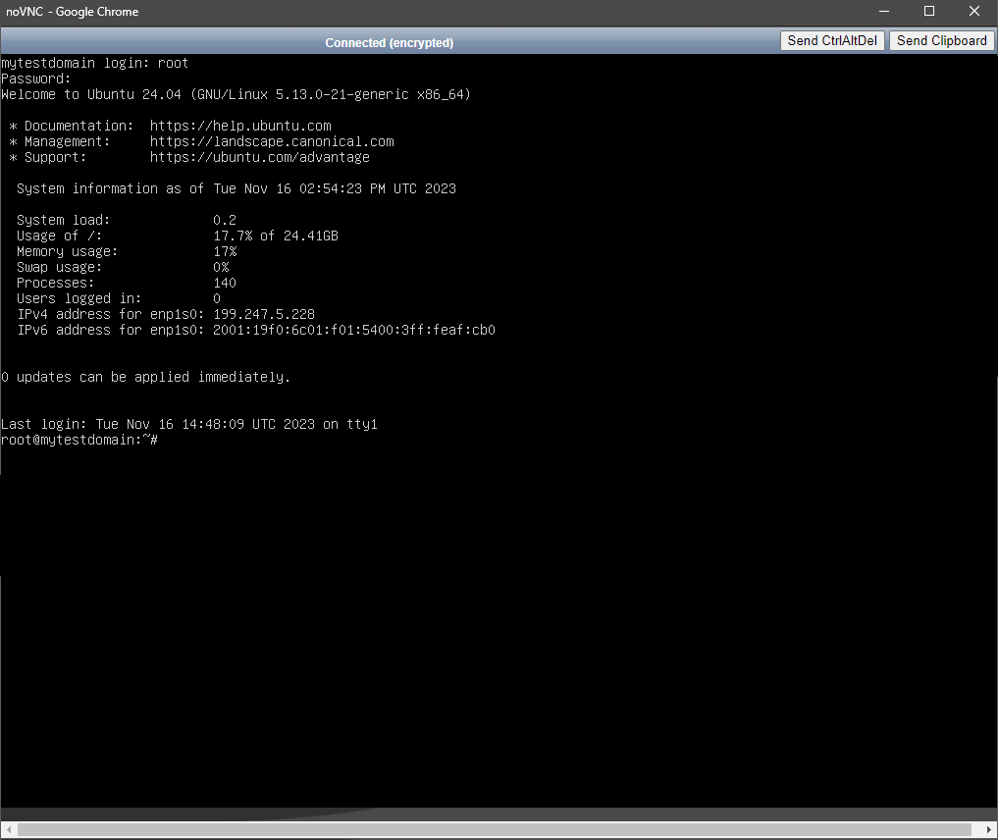998x840 pixels.
Task: Click the Send CtrlAltDel button
Action: pyautogui.click(x=832, y=40)
